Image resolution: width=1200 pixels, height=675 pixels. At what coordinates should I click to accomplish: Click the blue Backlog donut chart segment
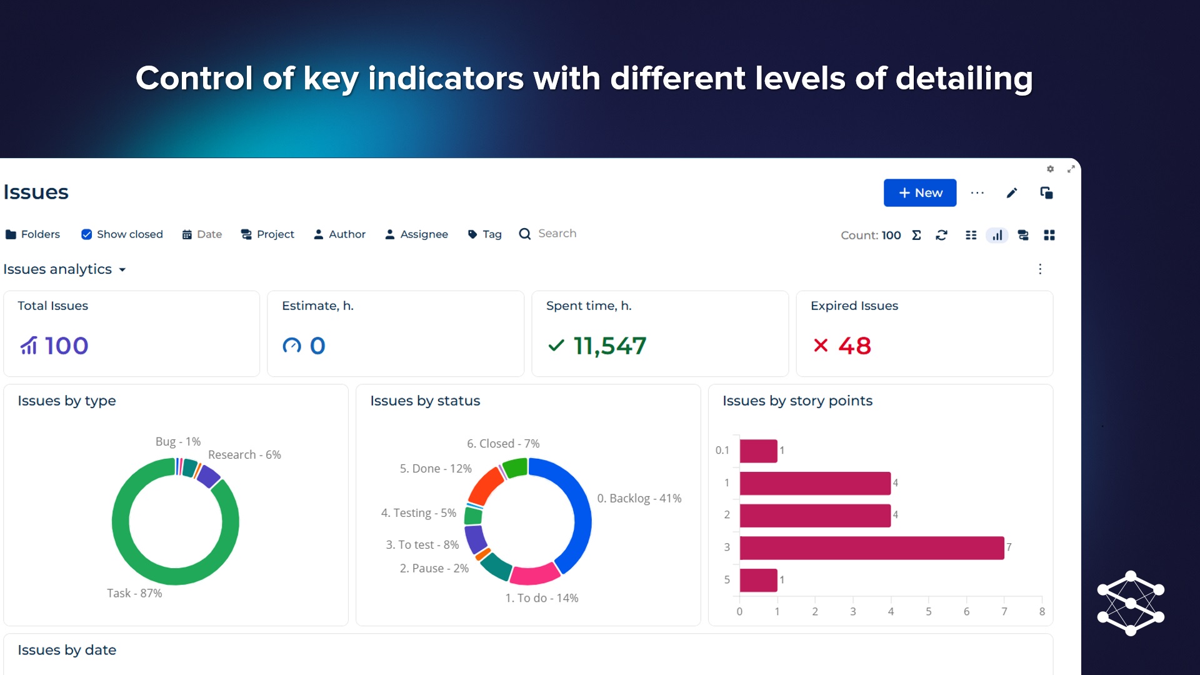click(x=582, y=512)
